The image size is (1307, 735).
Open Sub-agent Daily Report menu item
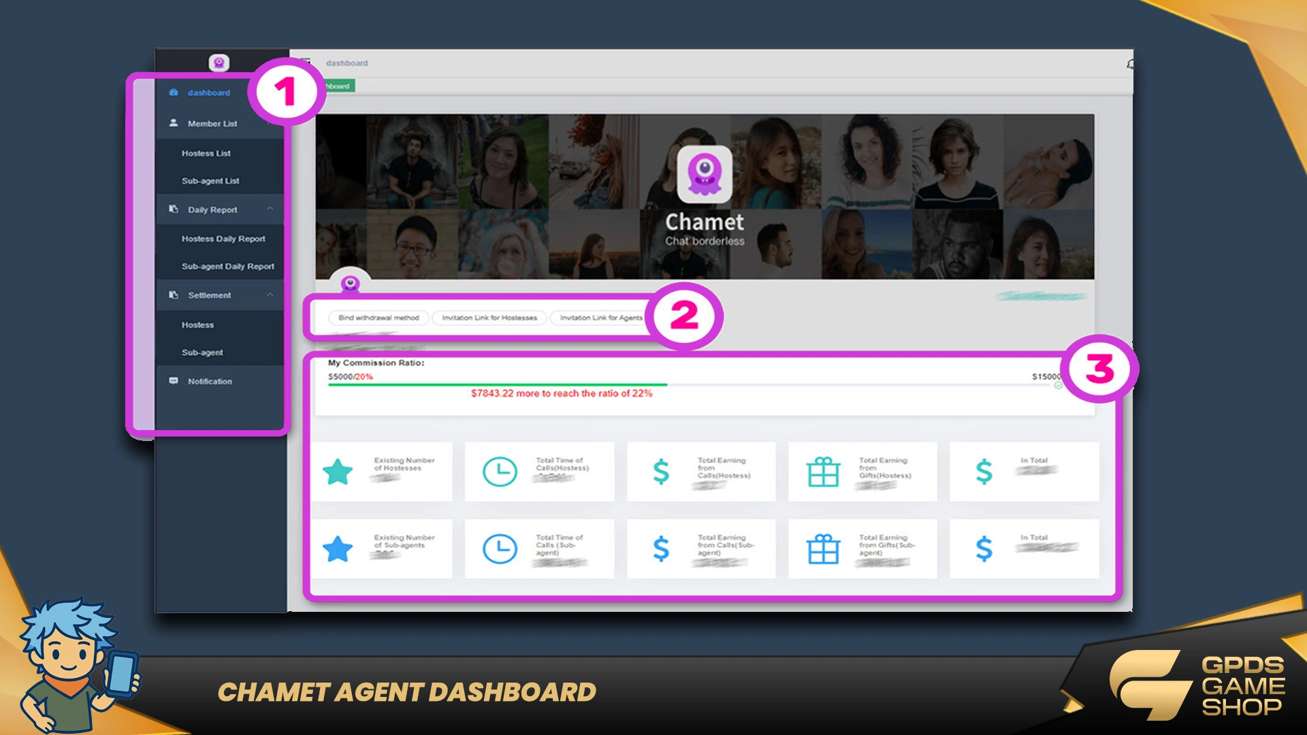(227, 267)
